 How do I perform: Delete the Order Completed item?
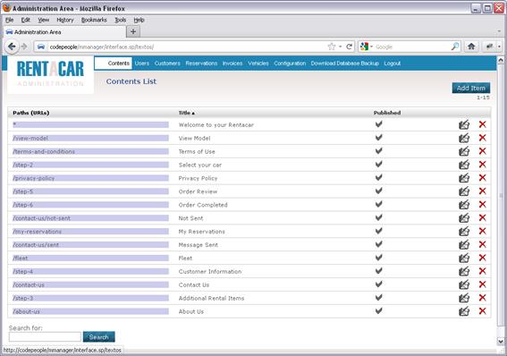pos(483,204)
